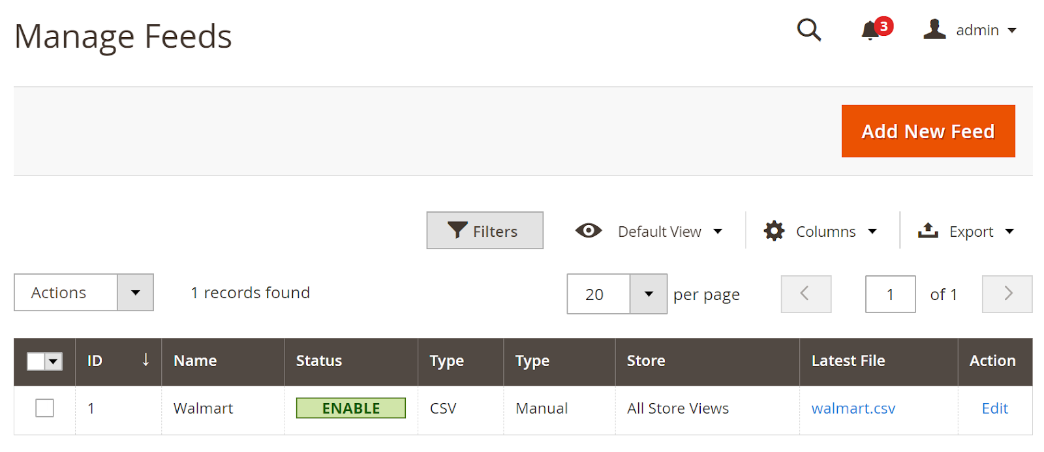
Task: Click the admin user avatar icon
Action: [x=934, y=29]
